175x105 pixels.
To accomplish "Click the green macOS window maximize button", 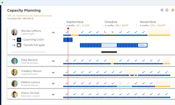I will pyautogui.click(x=2, y=2).
